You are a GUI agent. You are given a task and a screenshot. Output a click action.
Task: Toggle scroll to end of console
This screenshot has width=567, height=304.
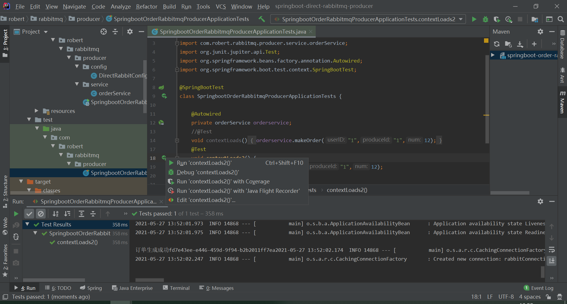[552, 261]
